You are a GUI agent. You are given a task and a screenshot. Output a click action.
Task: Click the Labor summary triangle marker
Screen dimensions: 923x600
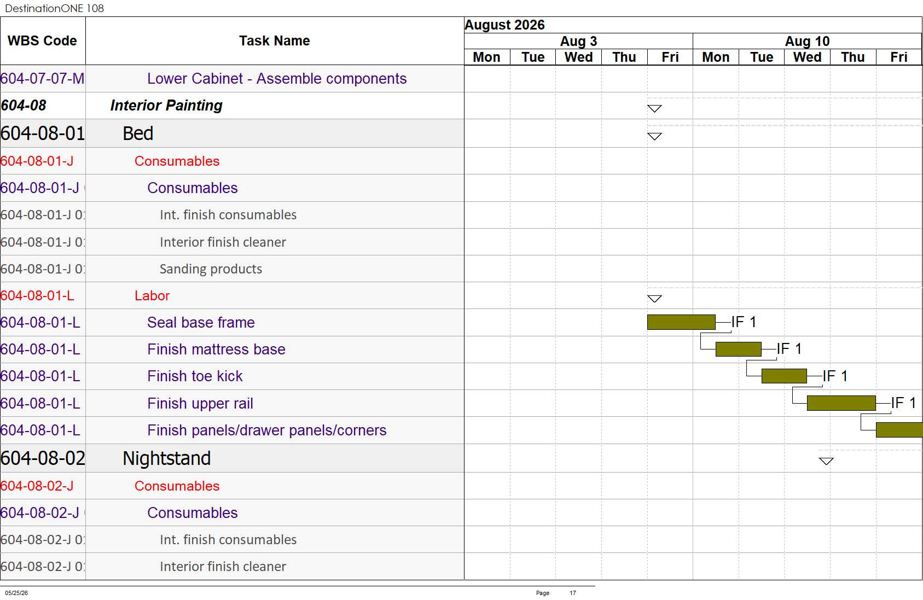pos(654,299)
